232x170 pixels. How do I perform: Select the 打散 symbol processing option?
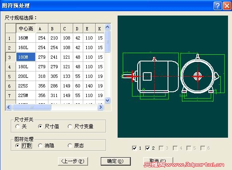coord(24,146)
